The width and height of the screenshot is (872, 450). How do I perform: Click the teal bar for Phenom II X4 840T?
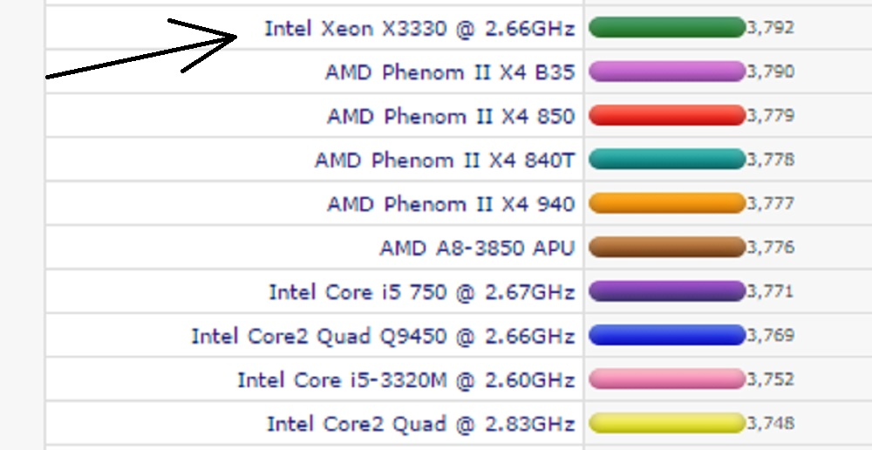tap(667, 160)
